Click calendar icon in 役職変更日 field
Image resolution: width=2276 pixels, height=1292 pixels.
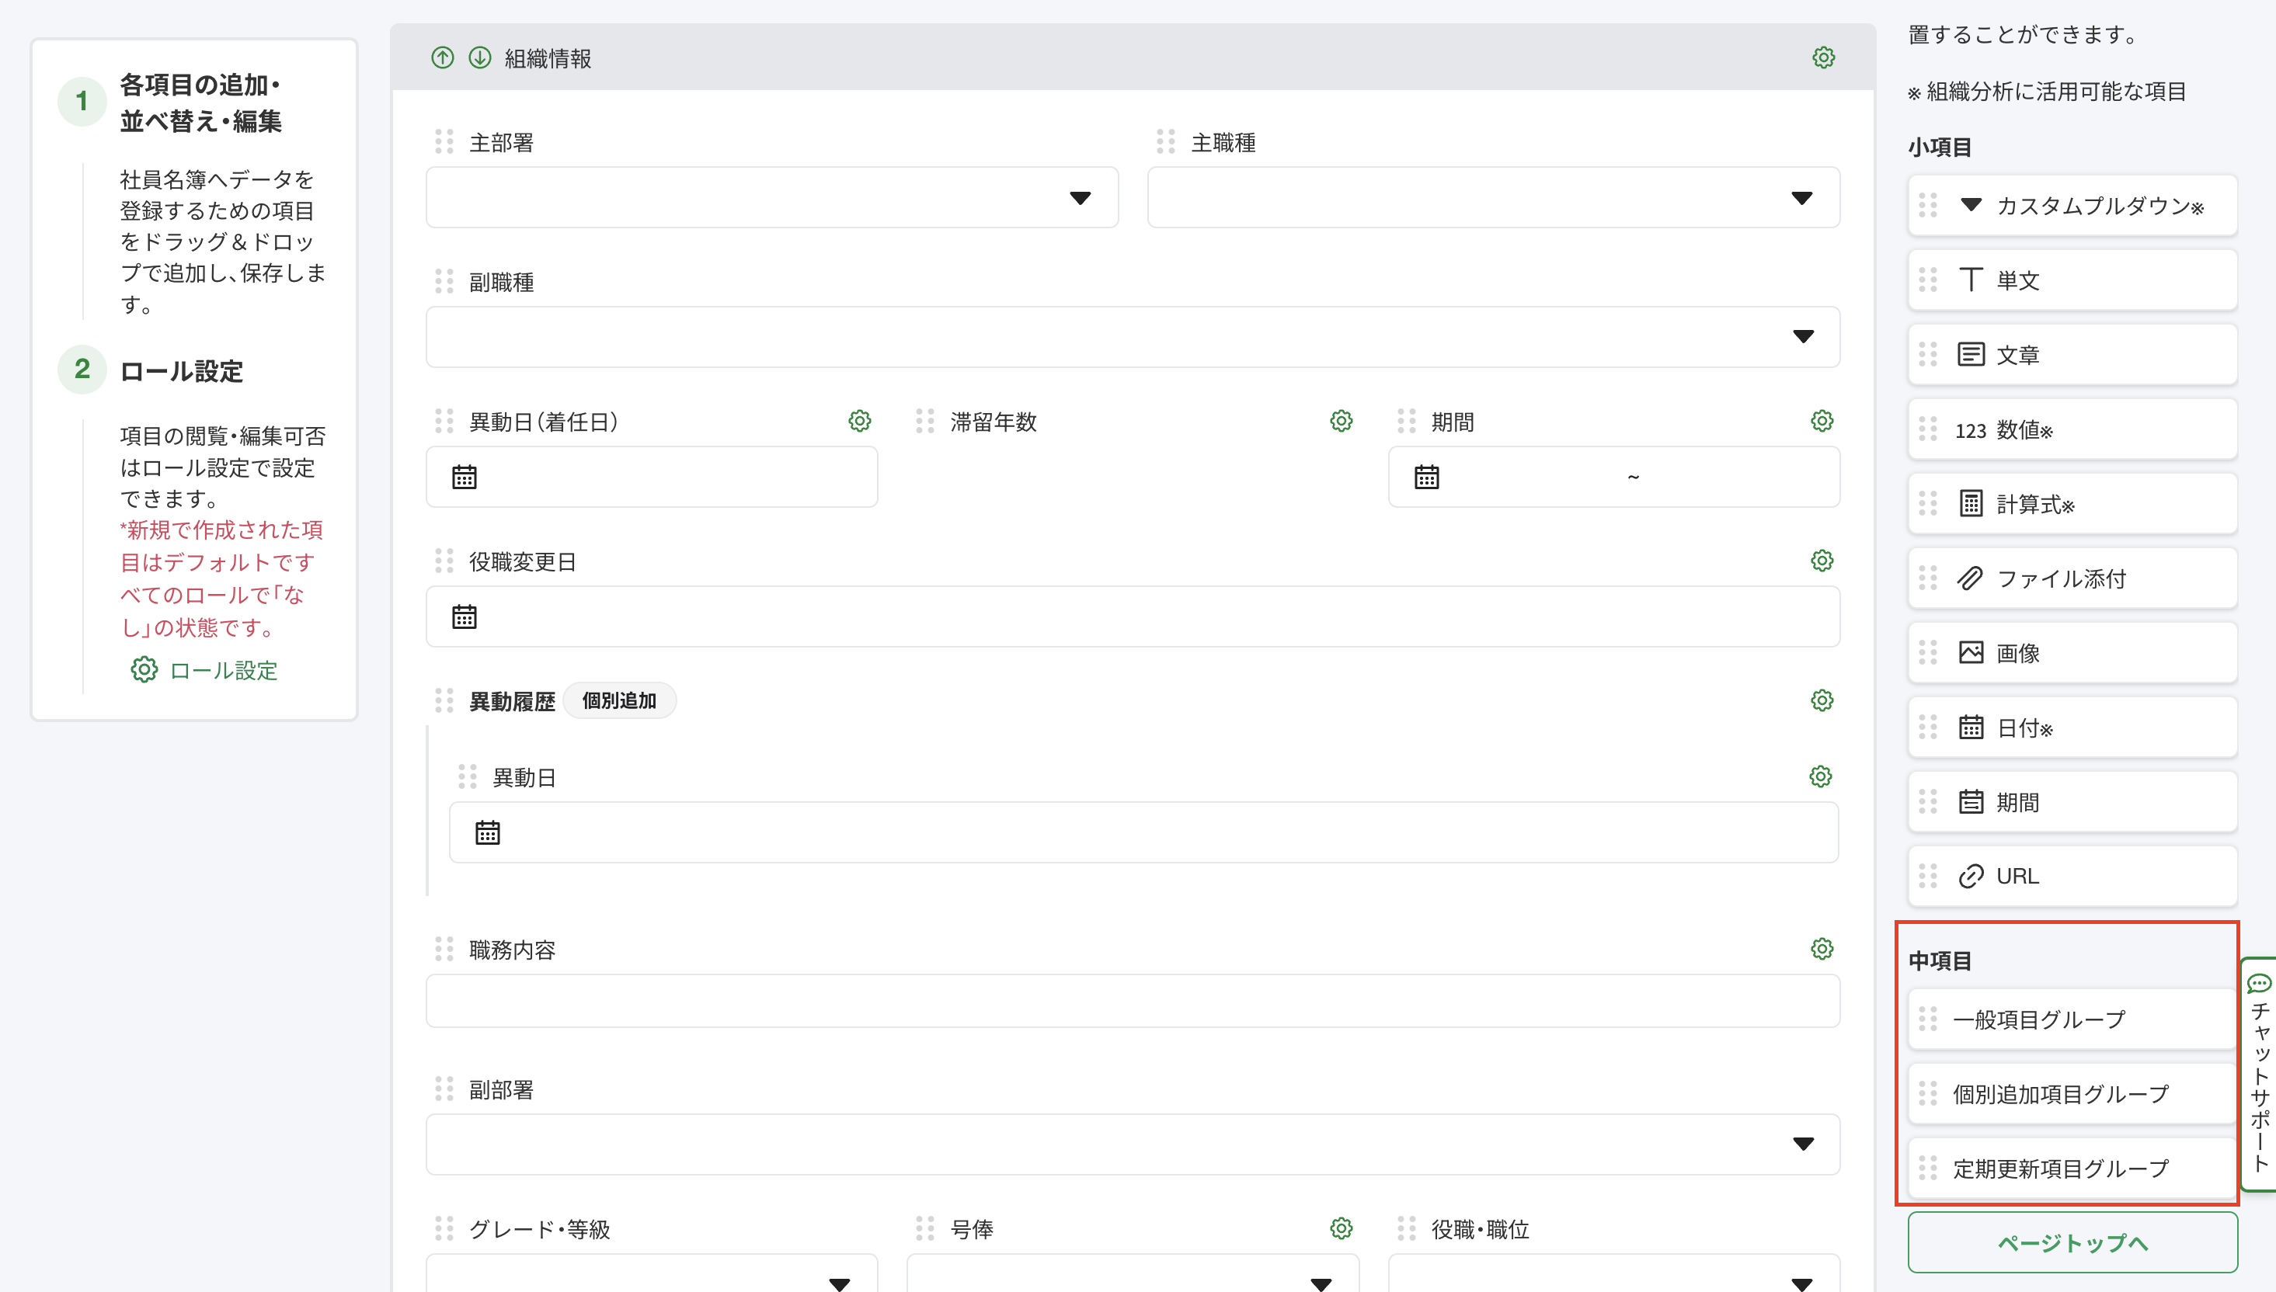pyautogui.click(x=465, y=616)
